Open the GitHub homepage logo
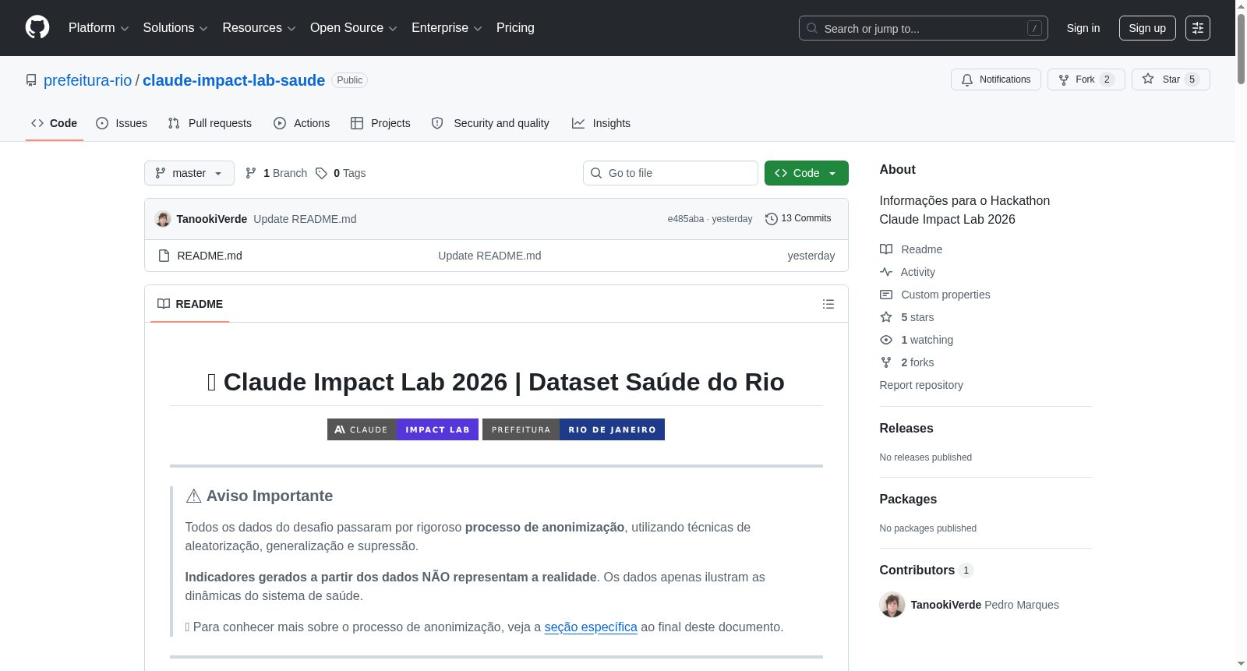 [x=37, y=27]
